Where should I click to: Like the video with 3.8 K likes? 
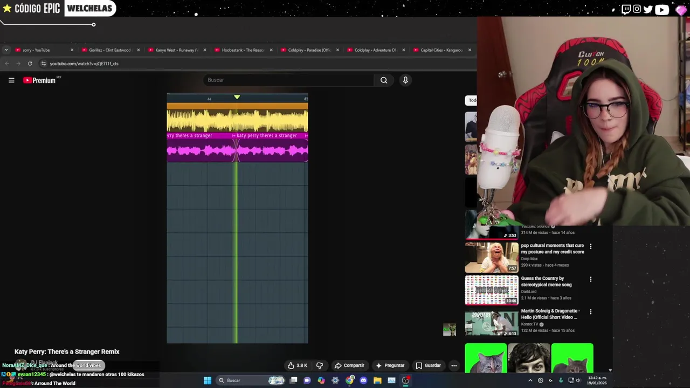coord(297,365)
